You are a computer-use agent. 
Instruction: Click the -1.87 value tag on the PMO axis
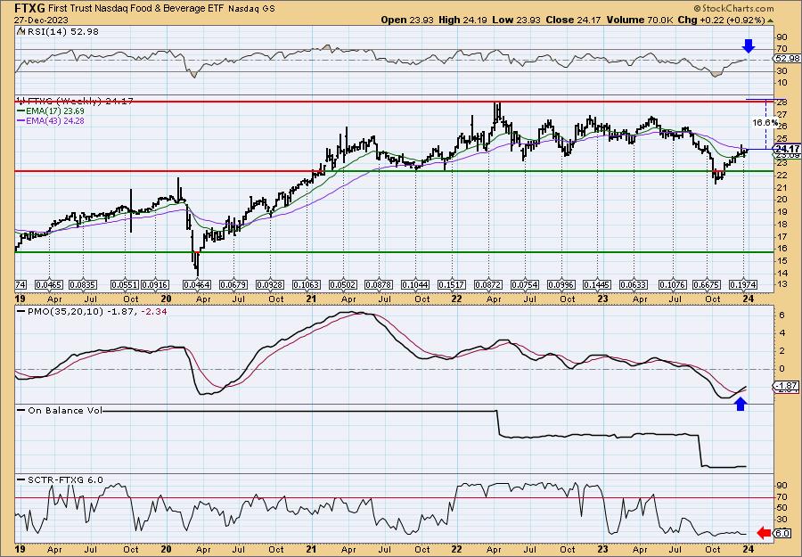coord(788,385)
